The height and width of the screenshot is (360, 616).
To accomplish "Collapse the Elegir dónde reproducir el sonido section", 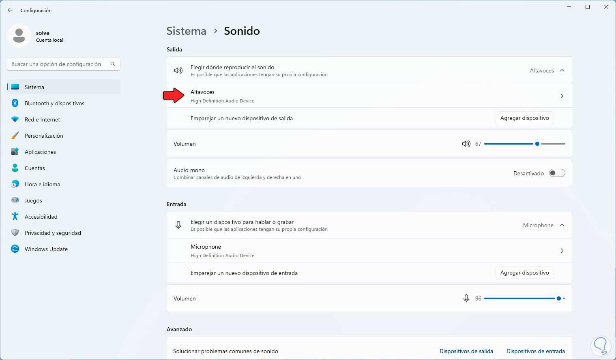I will click(562, 70).
